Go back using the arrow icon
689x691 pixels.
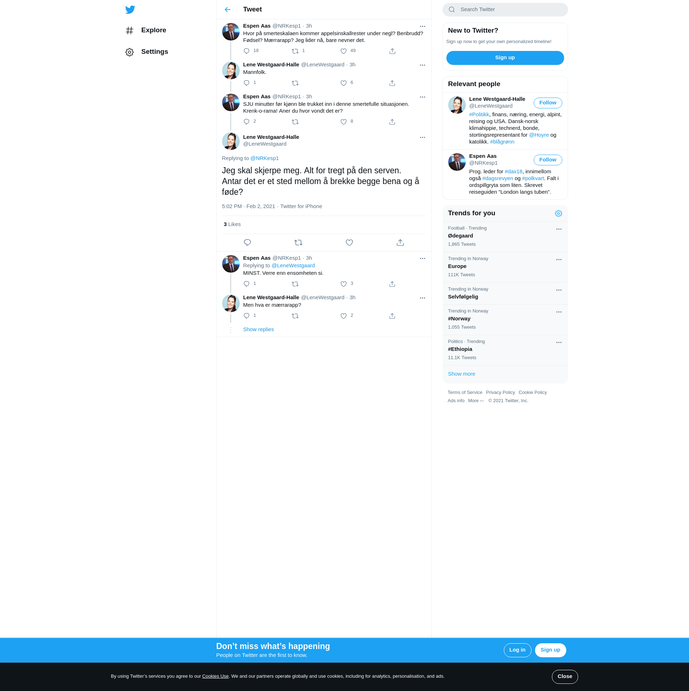tap(228, 10)
